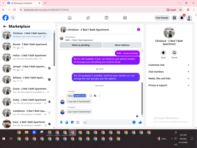197x148 pixels.
Task: Click the Facebook search magnifier icon
Action: coord(13,18)
